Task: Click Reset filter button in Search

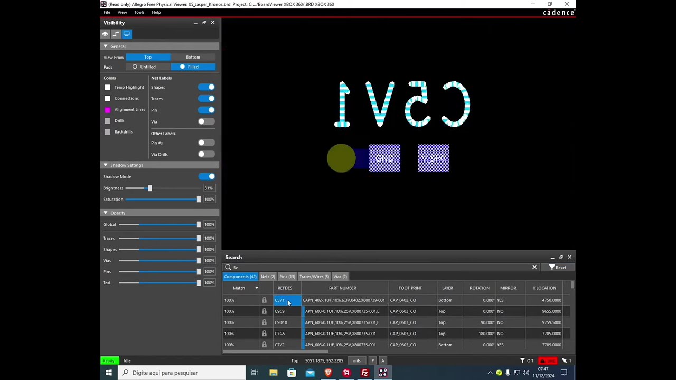Action: tap(557, 268)
